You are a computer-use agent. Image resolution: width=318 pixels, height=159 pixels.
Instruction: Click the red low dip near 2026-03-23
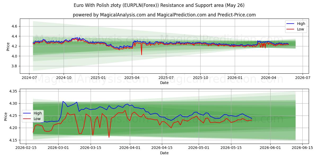coord(109,137)
